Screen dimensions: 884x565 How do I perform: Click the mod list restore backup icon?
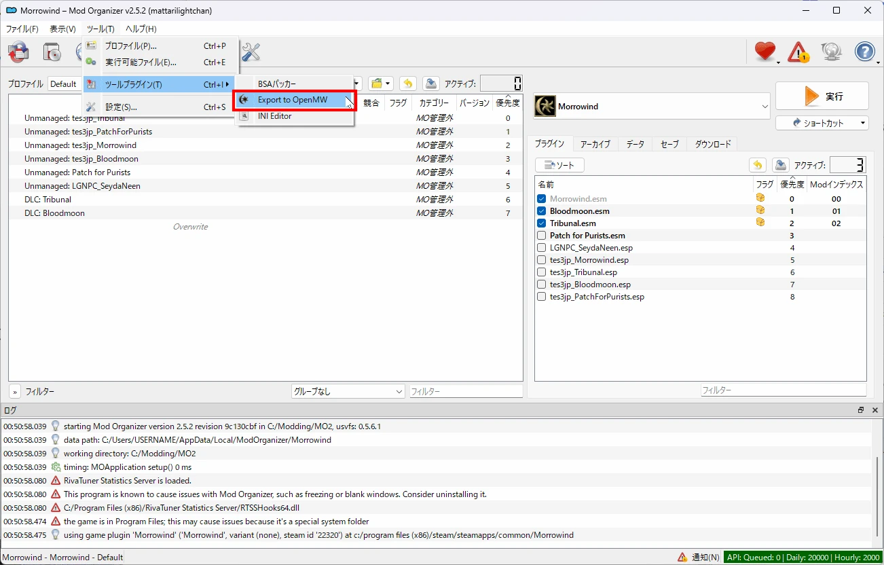point(407,84)
